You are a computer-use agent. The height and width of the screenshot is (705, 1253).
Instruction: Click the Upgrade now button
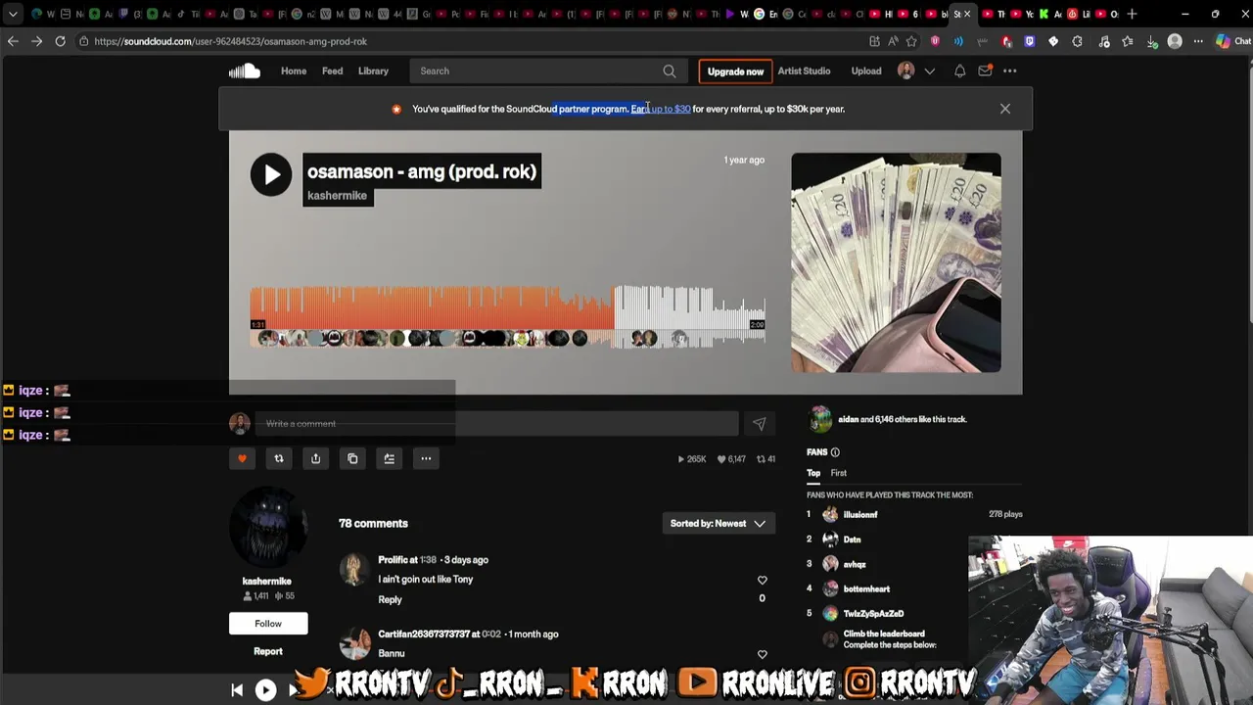click(x=735, y=71)
